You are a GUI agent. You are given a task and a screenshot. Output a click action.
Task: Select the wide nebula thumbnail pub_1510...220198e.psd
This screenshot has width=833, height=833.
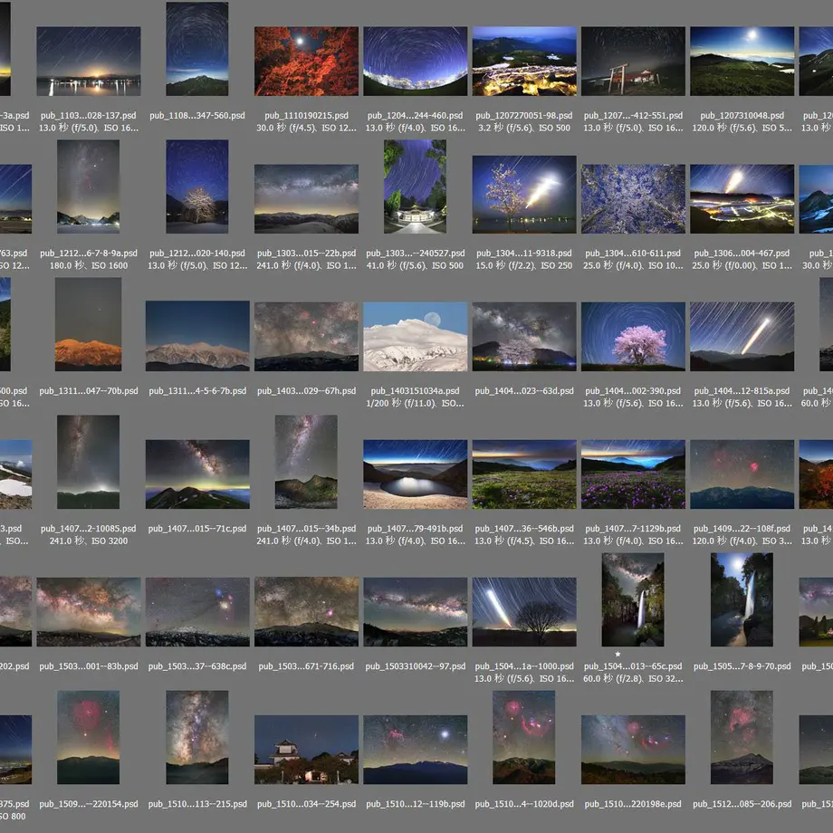click(633, 749)
